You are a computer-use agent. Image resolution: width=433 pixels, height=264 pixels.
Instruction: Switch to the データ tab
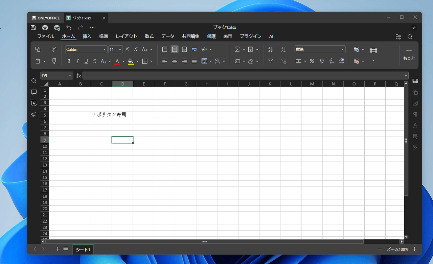[x=168, y=37]
